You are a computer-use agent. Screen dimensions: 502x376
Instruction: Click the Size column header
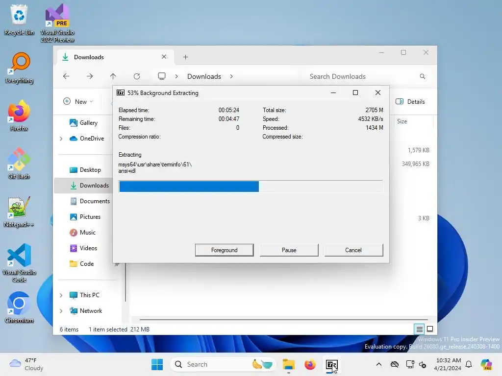[x=402, y=121]
